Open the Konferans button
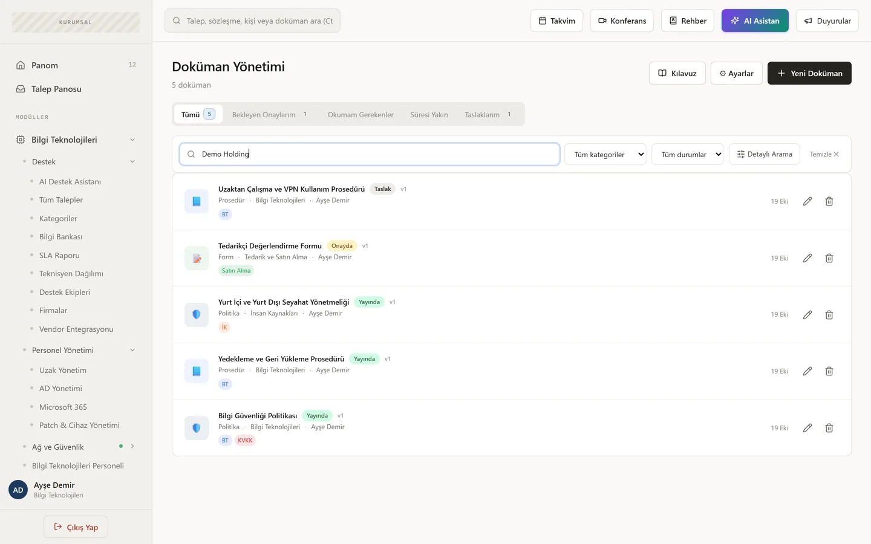The width and height of the screenshot is (871, 544). point(622,21)
